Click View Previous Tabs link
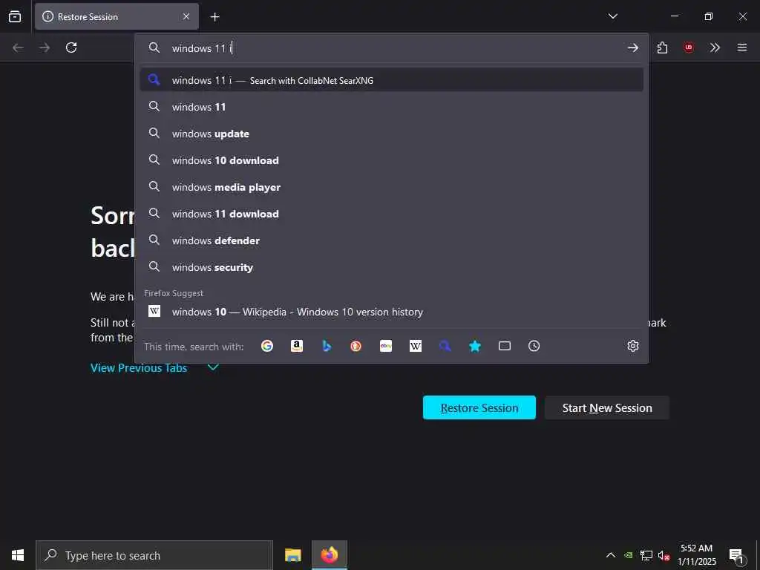Viewport: 760px width, 570px height. point(139,368)
